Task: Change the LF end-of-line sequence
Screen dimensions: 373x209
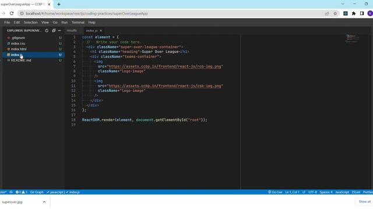Action: point(304,192)
